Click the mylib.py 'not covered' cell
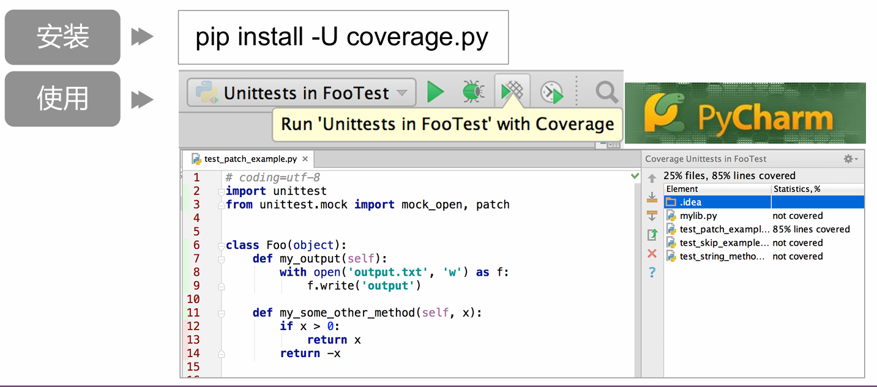 click(797, 216)
